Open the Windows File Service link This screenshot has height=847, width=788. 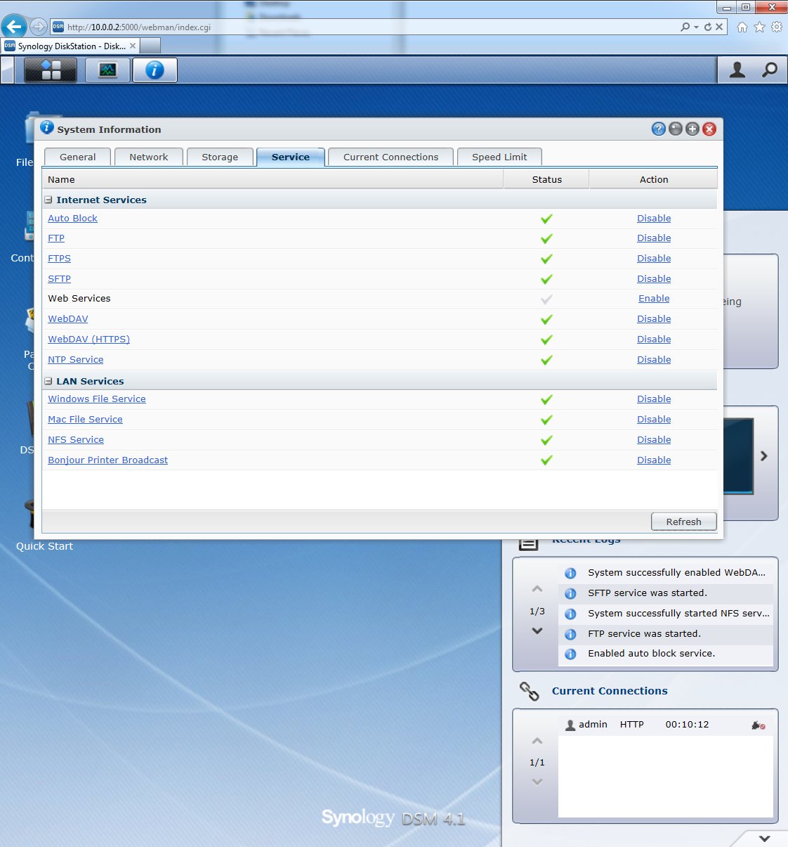97,399
